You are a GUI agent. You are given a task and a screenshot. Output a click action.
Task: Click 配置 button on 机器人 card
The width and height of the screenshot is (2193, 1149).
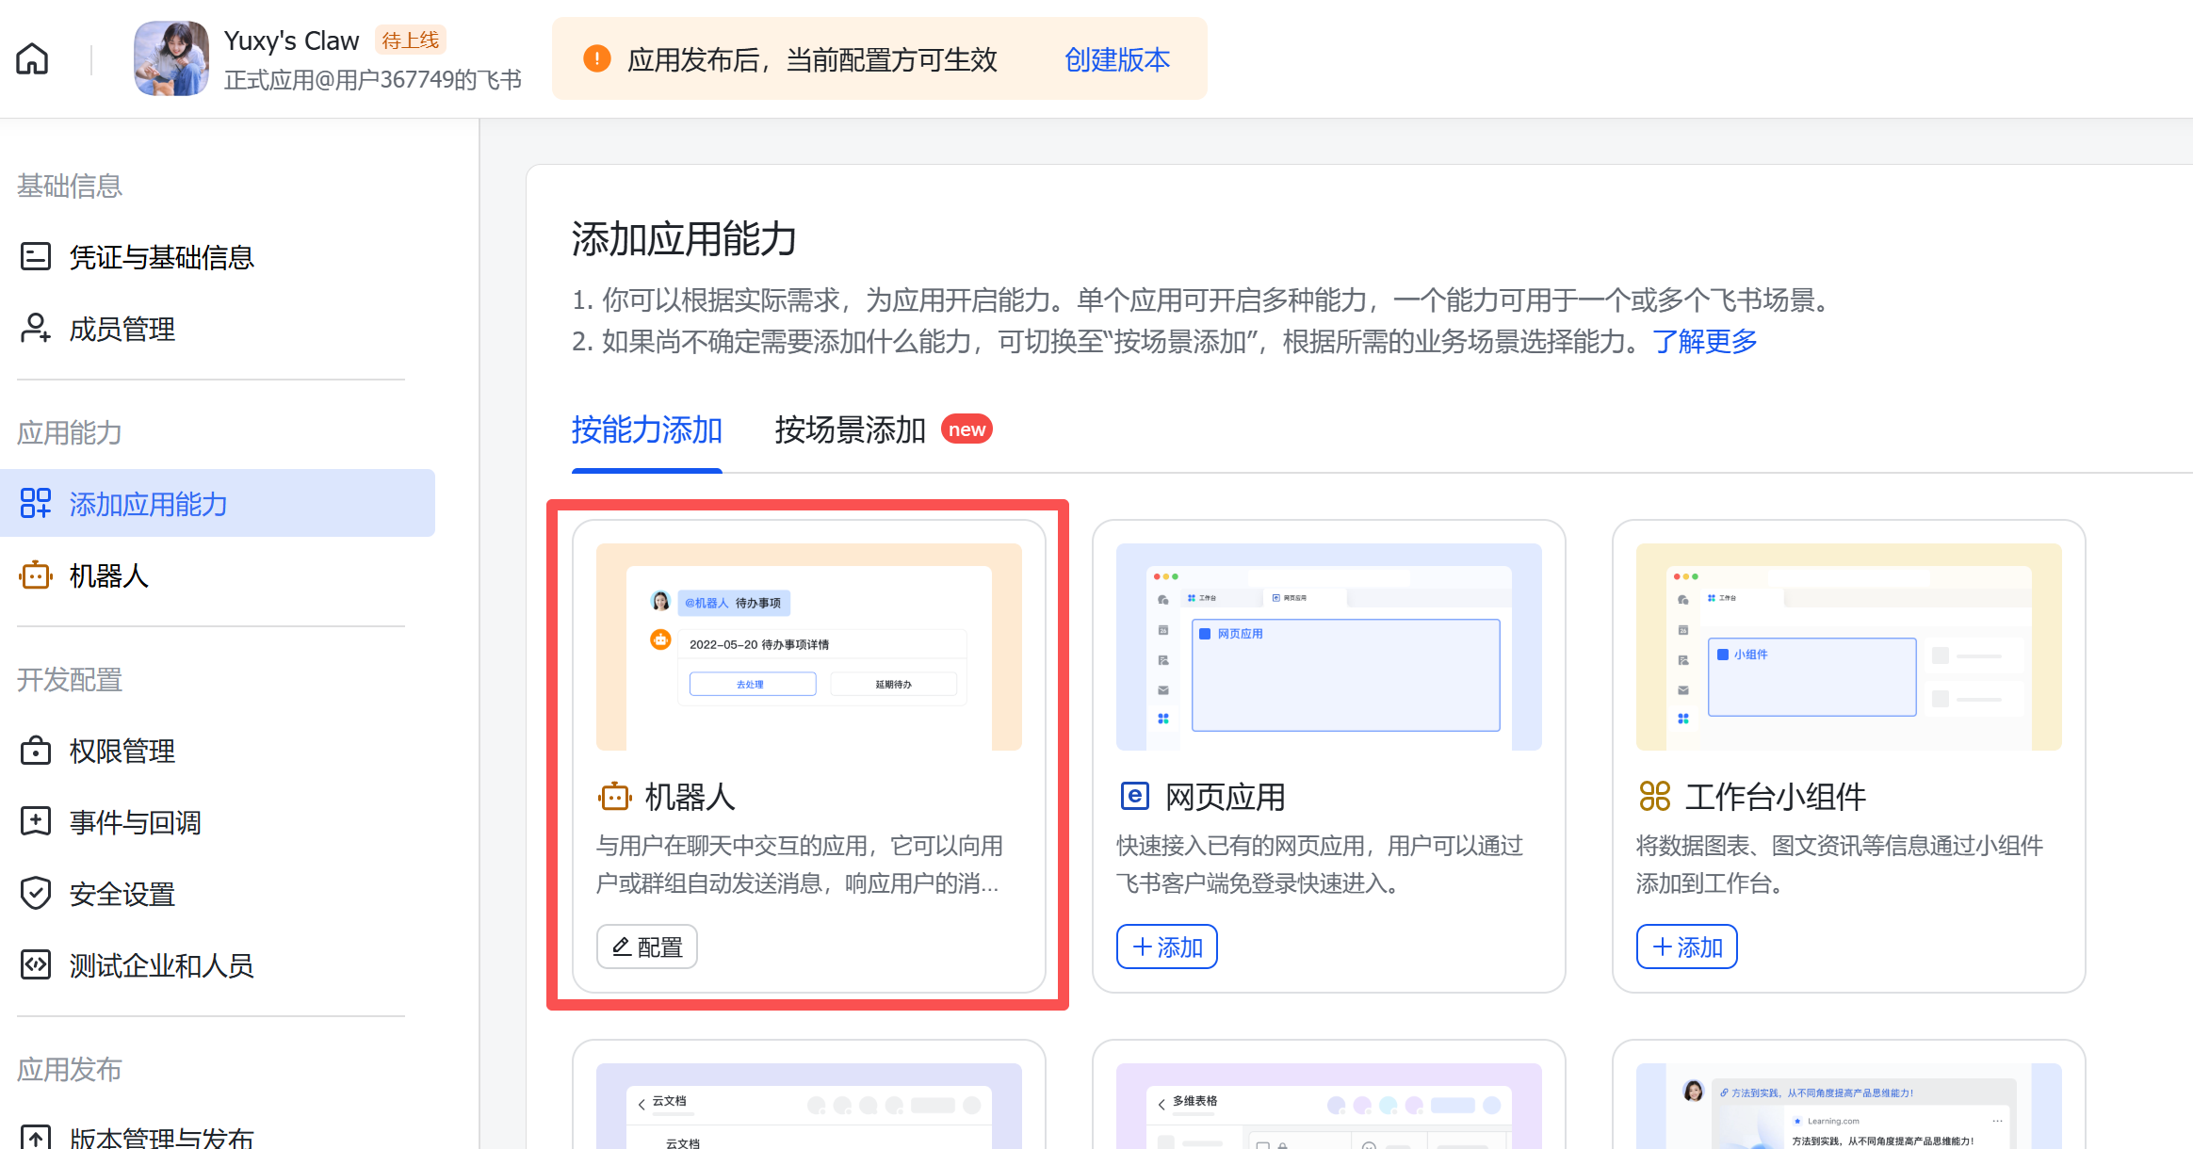pos(647,947)
